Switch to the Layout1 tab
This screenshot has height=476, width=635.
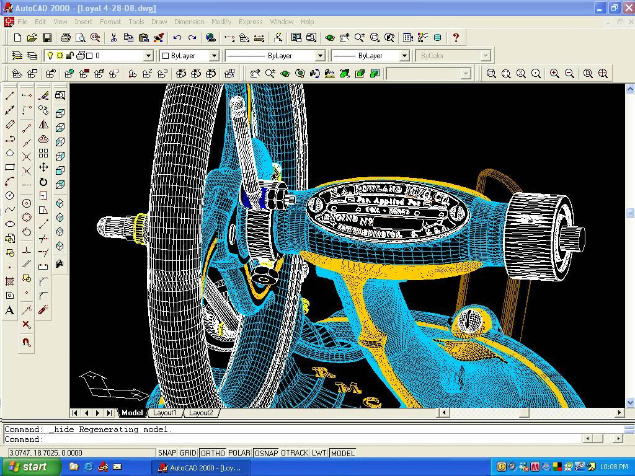click(164, 413)
